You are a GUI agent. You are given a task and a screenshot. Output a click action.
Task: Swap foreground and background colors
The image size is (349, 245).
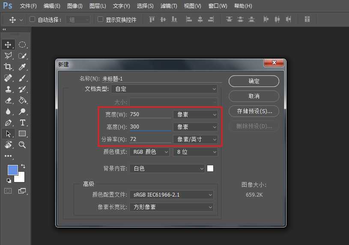[x=23, y=166]
